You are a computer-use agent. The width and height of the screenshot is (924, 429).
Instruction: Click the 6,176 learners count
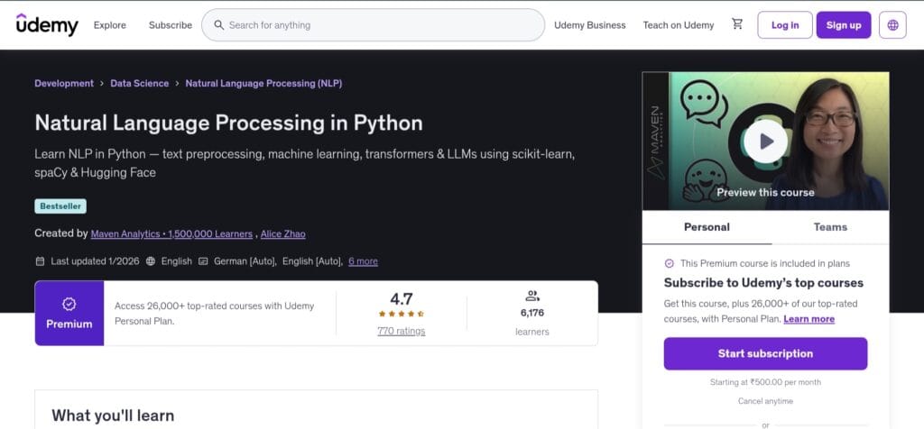532,313
